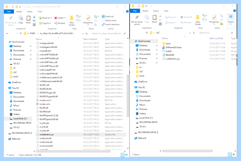This screenshot has width=241, height=161.
Task: Open right window address history dropdown
Action: coord(190,33)
